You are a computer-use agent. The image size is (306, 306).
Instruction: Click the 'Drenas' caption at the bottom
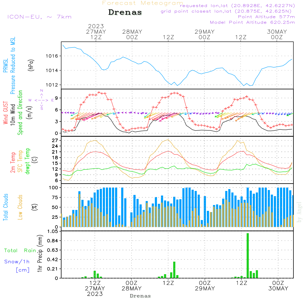[x=140, y=296]
